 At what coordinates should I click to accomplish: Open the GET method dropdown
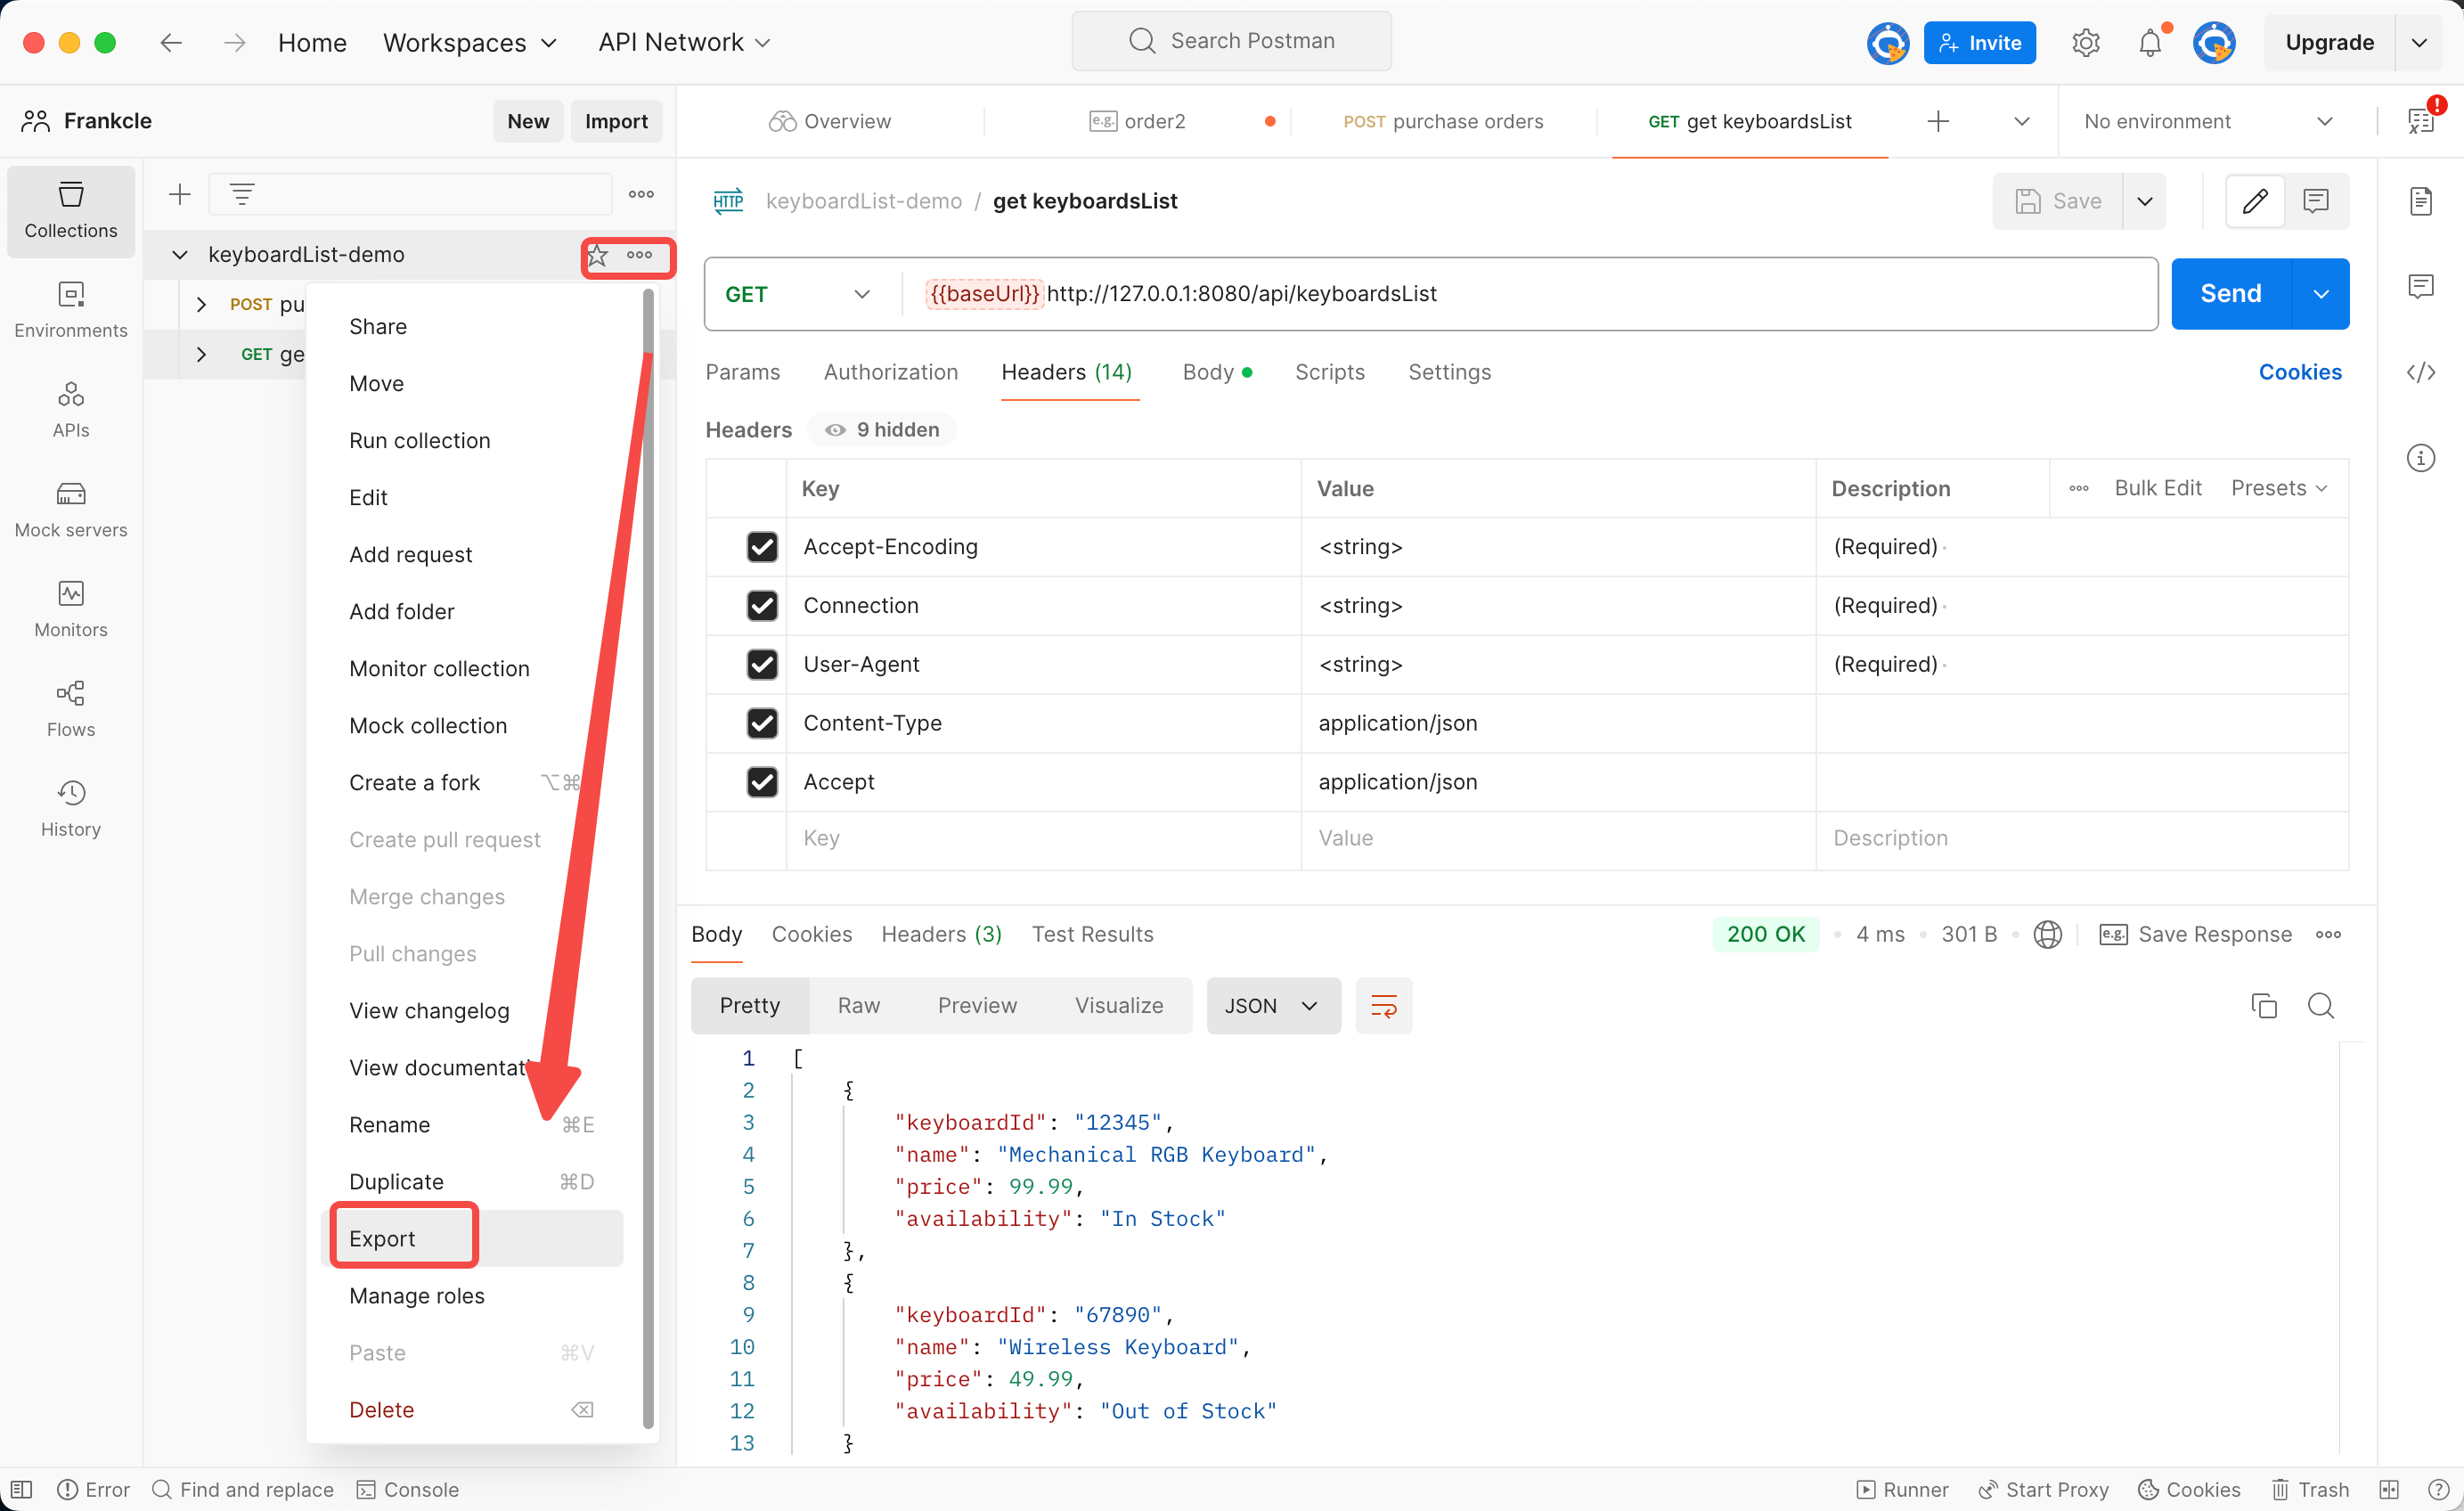(798, 294)
